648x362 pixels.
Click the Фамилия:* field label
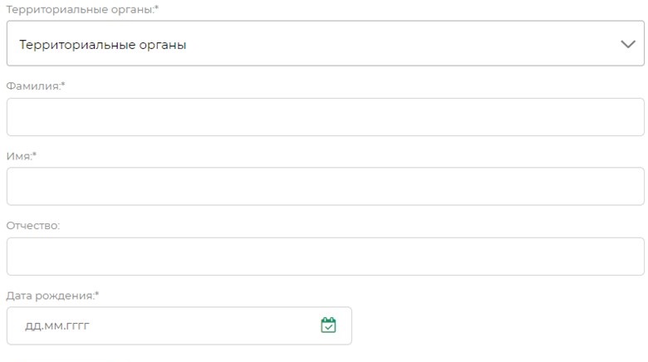(x=36, y=86)
